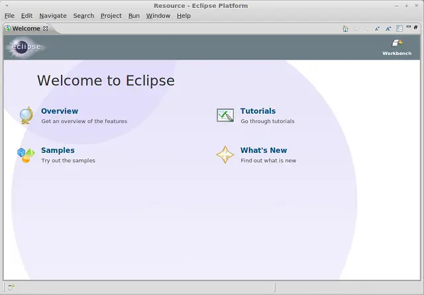
Task: Open the Navigate menu
Action: point(53,16)
